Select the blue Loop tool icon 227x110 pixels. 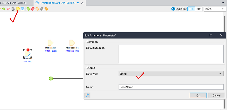[23, 9]
